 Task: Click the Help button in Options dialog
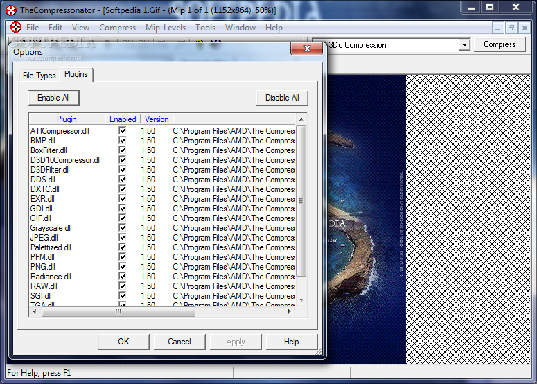(x=292, y=342)
